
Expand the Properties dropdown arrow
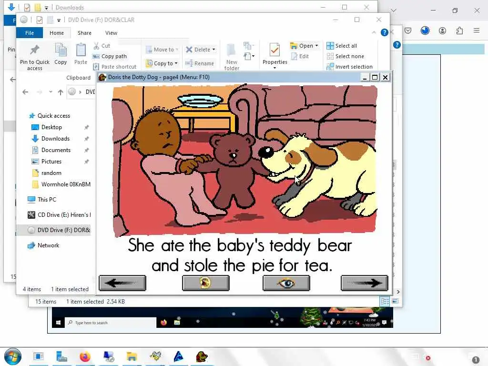[x=274, y=68]
